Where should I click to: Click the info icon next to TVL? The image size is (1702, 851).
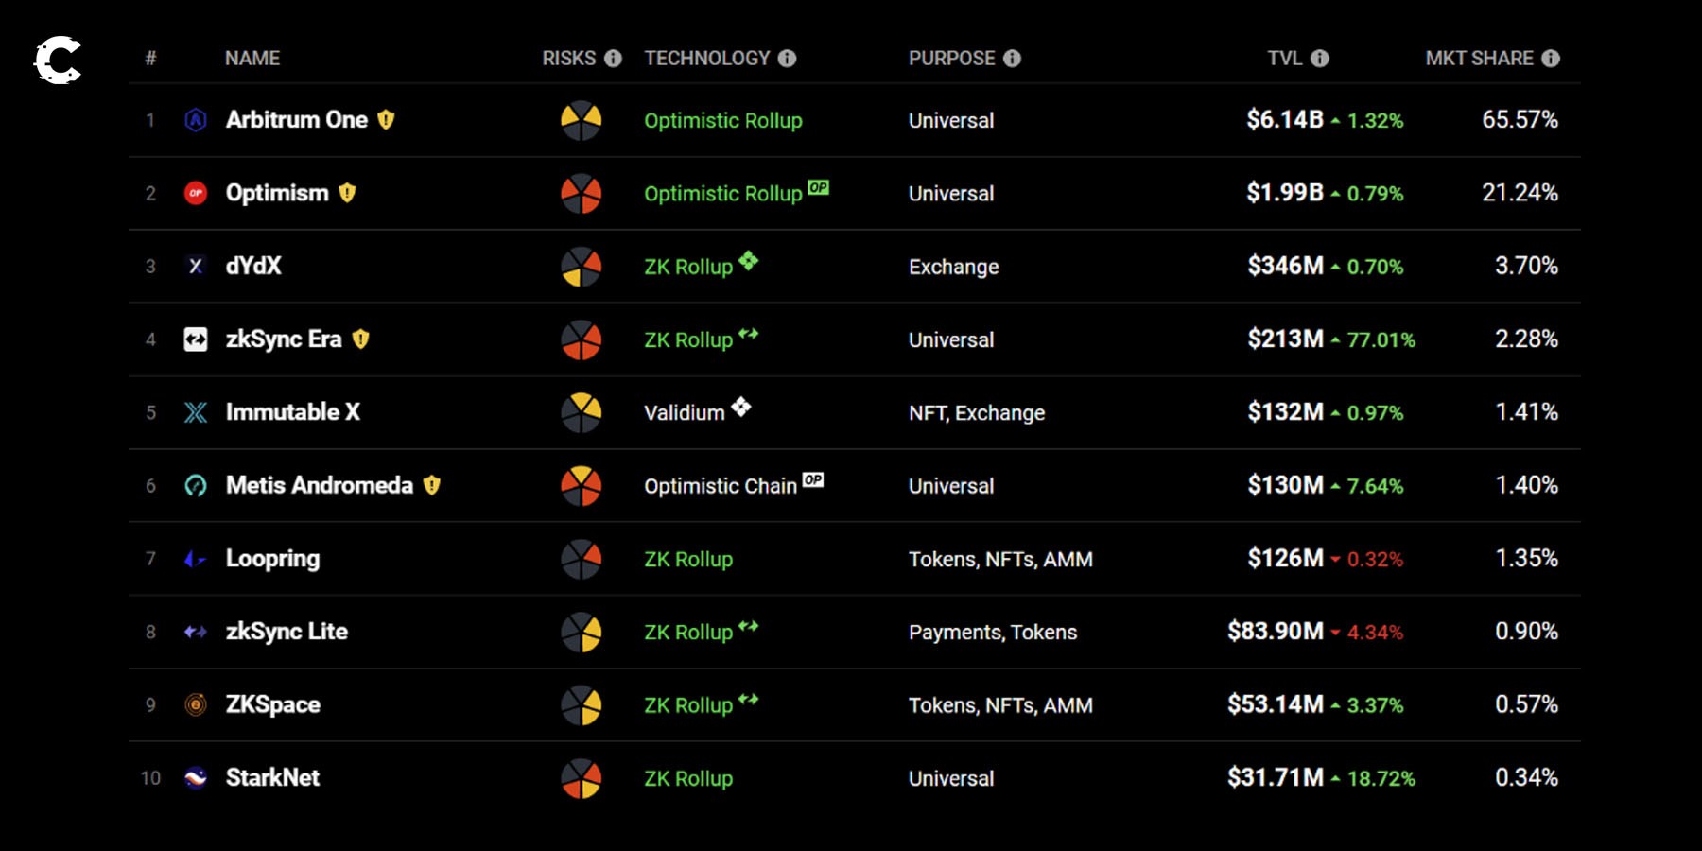(x=1320, y=59)
